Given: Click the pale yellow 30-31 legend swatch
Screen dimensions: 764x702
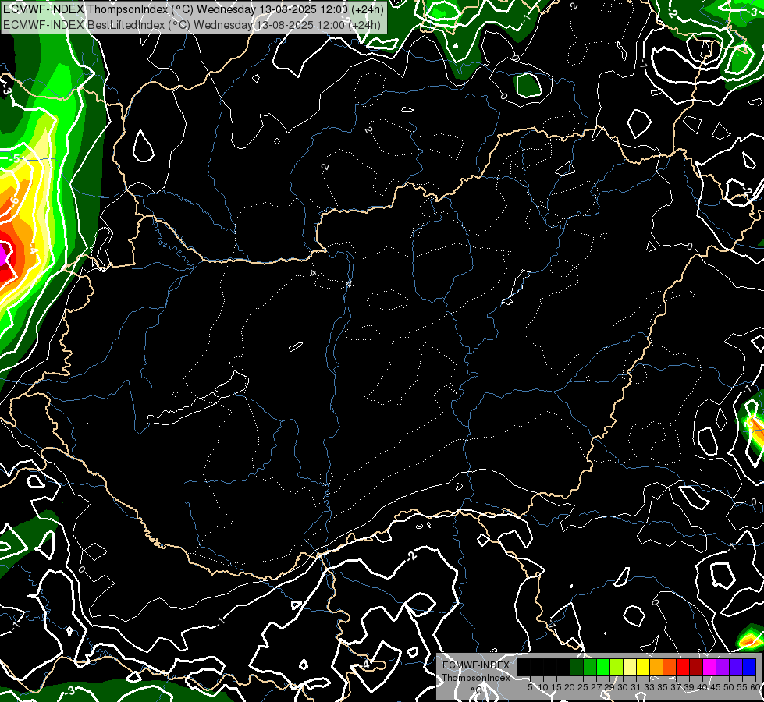Looking at the screenshot, I should pos(630,668).
